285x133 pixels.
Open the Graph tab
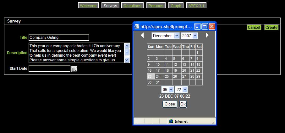point(176,6)
